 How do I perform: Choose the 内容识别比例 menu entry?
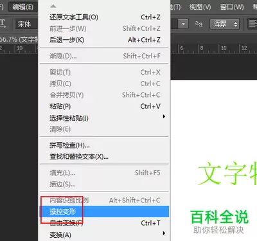click(x=105, y=201)
